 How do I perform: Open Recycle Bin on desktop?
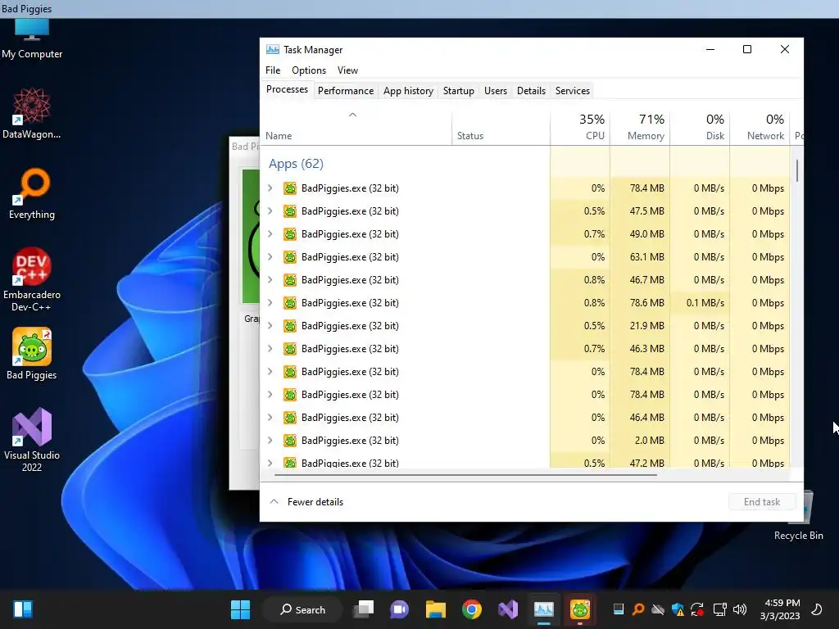(798, 516)
